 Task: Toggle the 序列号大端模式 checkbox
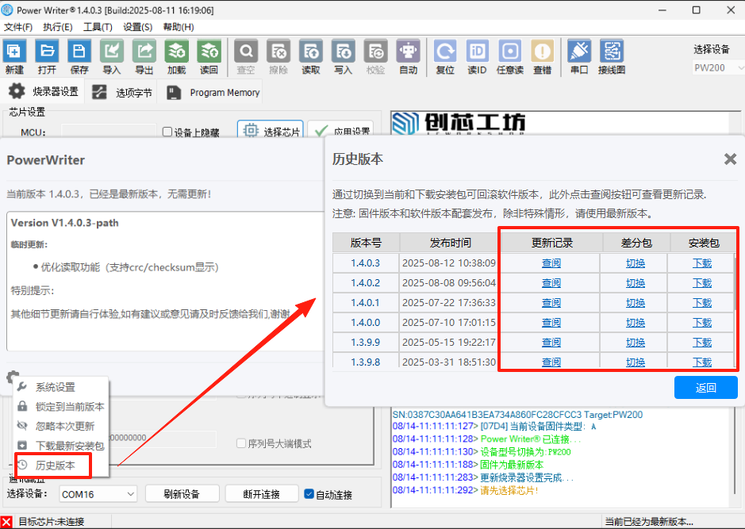[x=241, y=443]
